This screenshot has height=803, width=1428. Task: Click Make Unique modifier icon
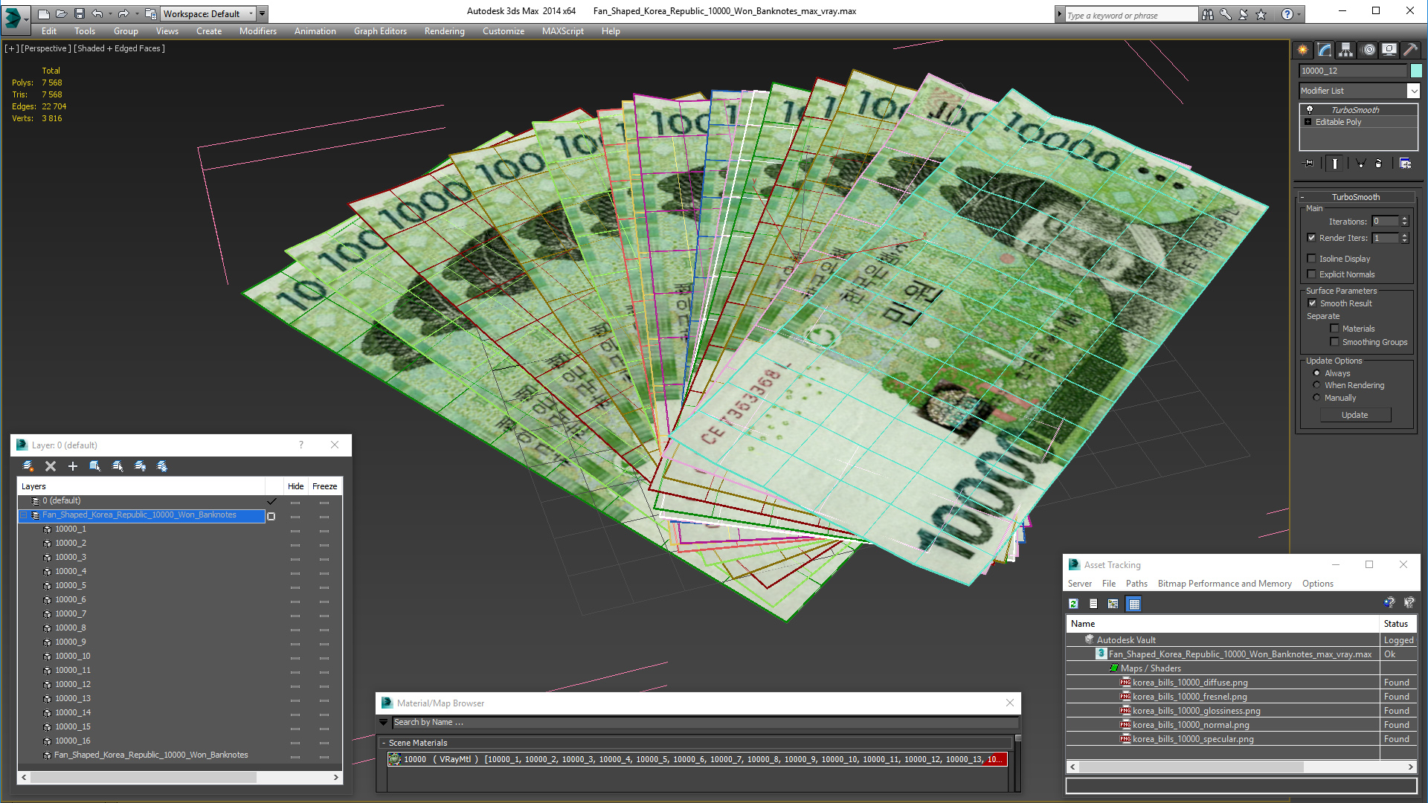[1360, 164]
